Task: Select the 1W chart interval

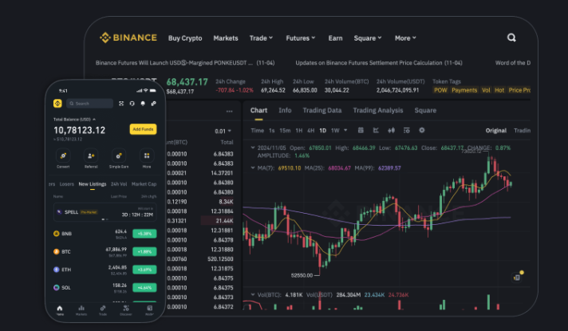Action: tap(335, 130)
